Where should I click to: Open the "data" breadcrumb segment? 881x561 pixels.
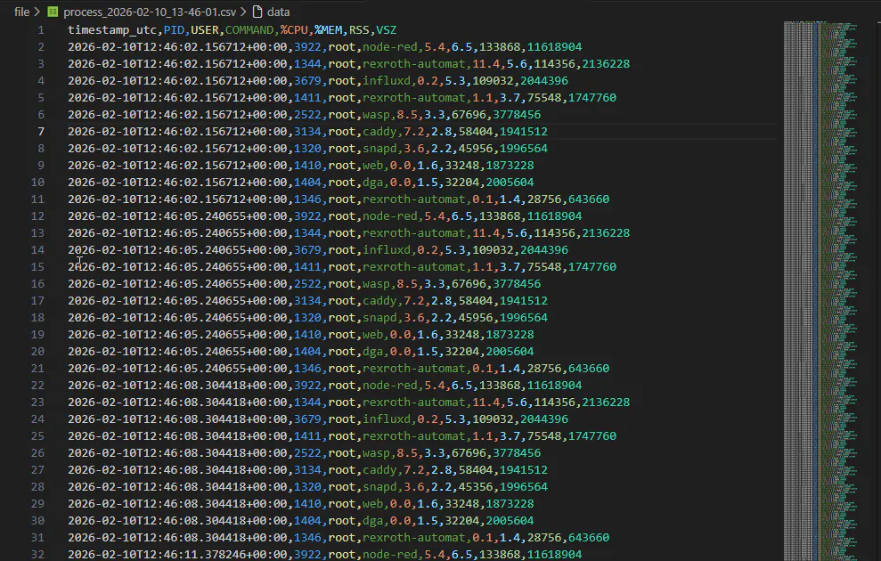[x=279, y=12]
